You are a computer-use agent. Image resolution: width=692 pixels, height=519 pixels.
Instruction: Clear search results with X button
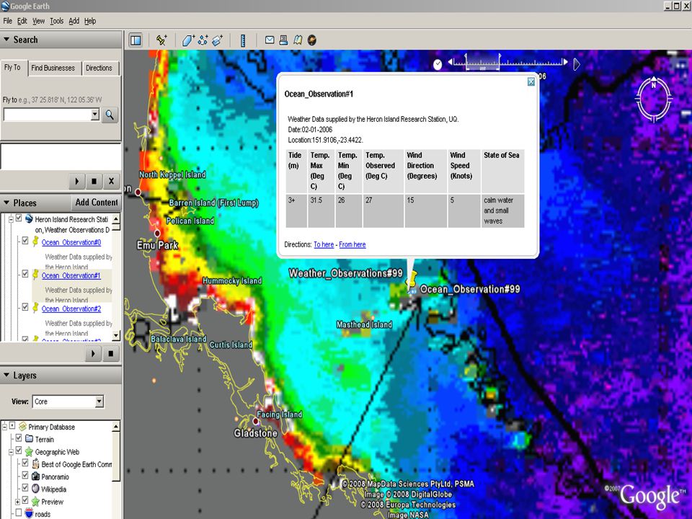(111, 181)
